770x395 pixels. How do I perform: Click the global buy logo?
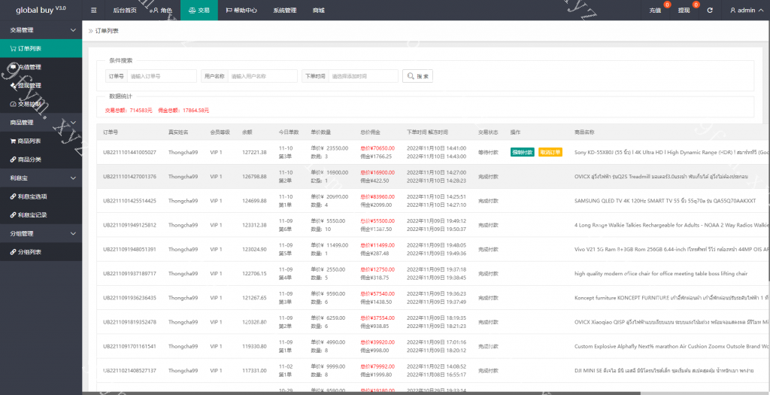tap(41, 10)
